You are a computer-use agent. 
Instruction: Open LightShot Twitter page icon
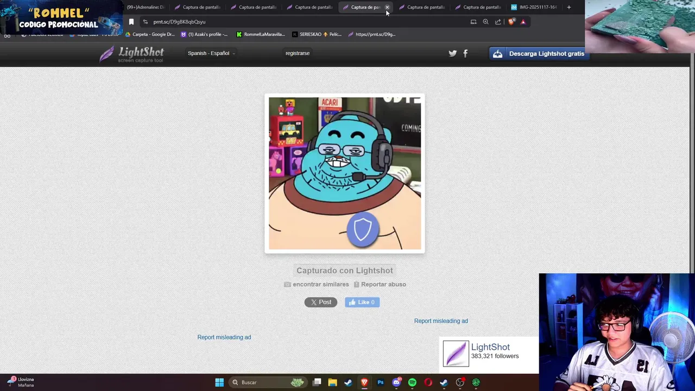(452, 53)
